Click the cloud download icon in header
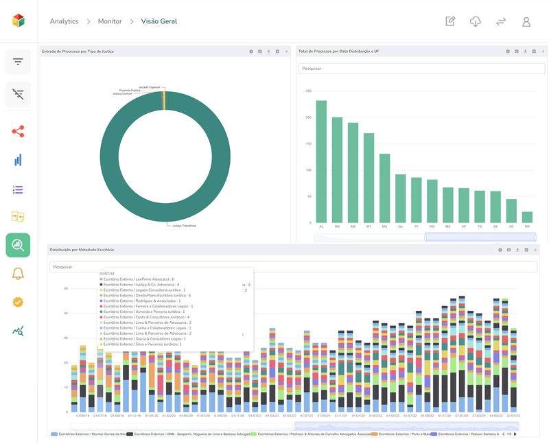 475,21
